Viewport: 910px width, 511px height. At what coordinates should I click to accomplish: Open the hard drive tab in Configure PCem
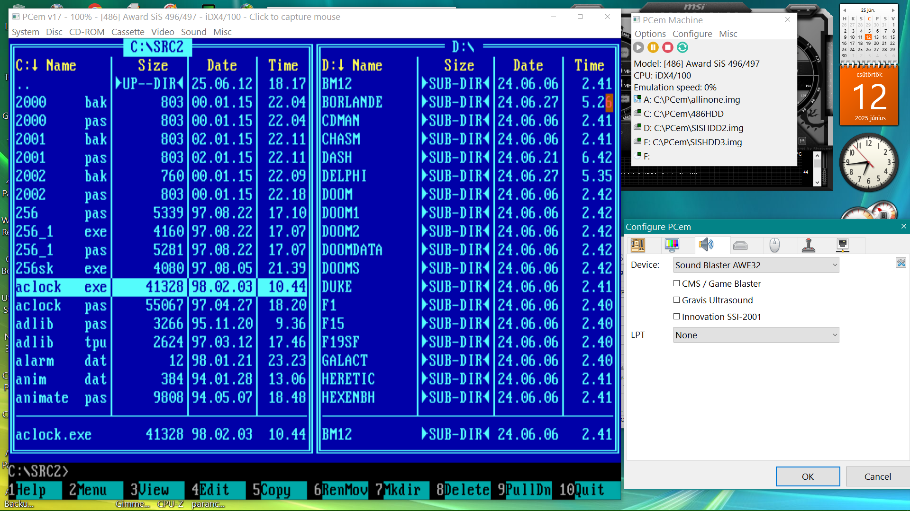[740, 245]
